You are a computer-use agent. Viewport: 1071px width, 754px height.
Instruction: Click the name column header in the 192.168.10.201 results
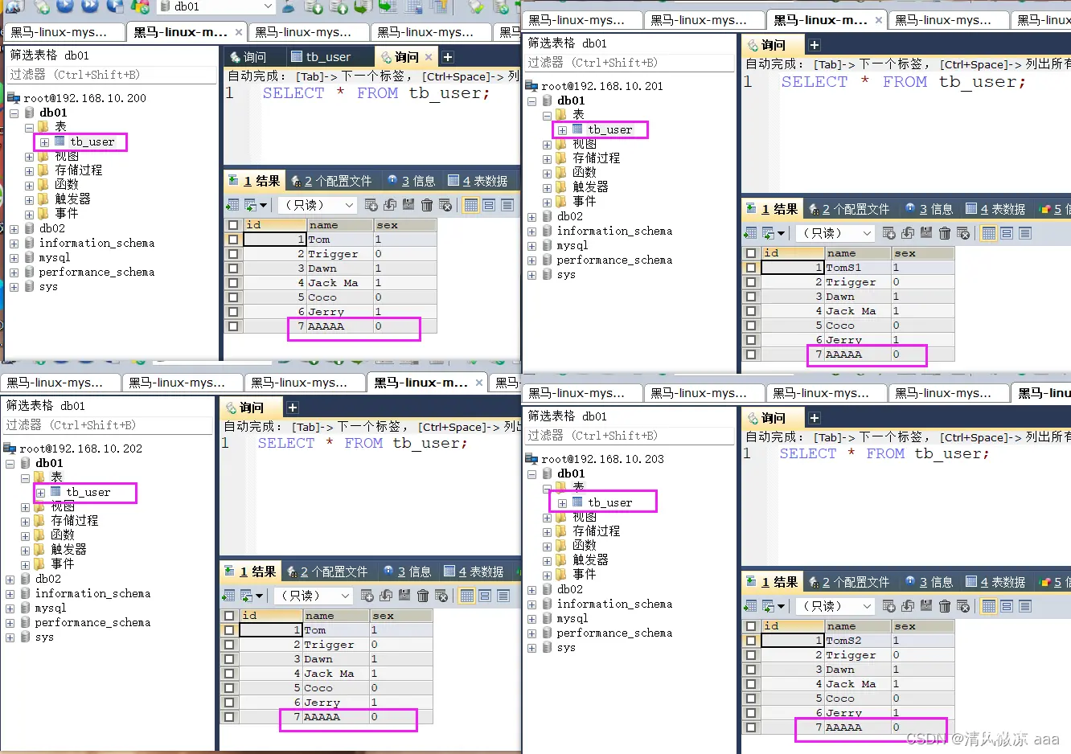(857, 253)
